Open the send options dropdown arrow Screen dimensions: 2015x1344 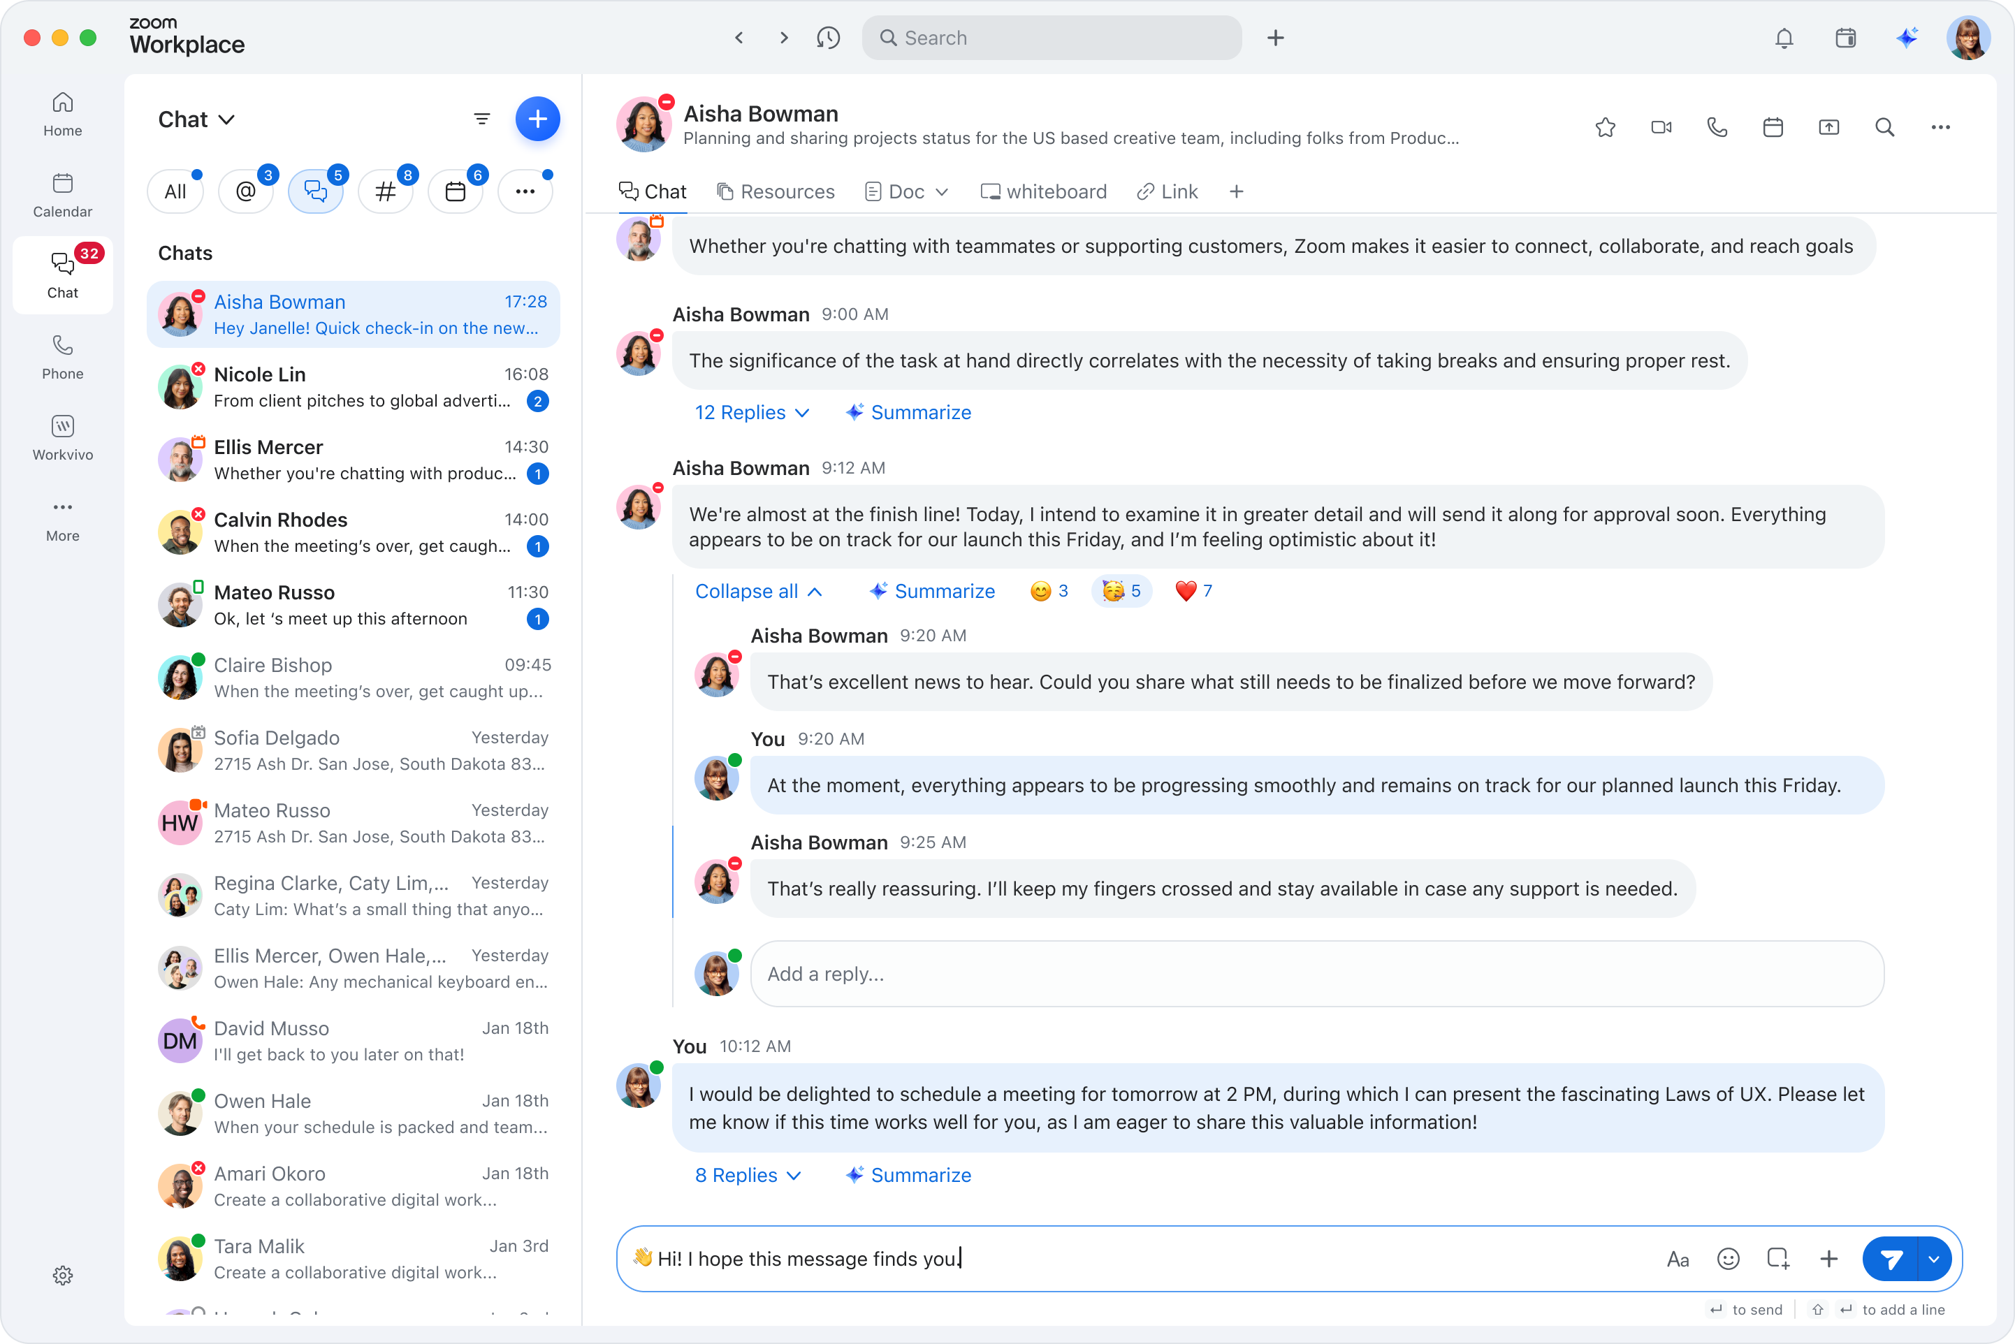tap(1933, 1258)
